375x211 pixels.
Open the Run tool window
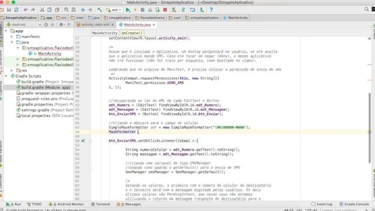13,205
